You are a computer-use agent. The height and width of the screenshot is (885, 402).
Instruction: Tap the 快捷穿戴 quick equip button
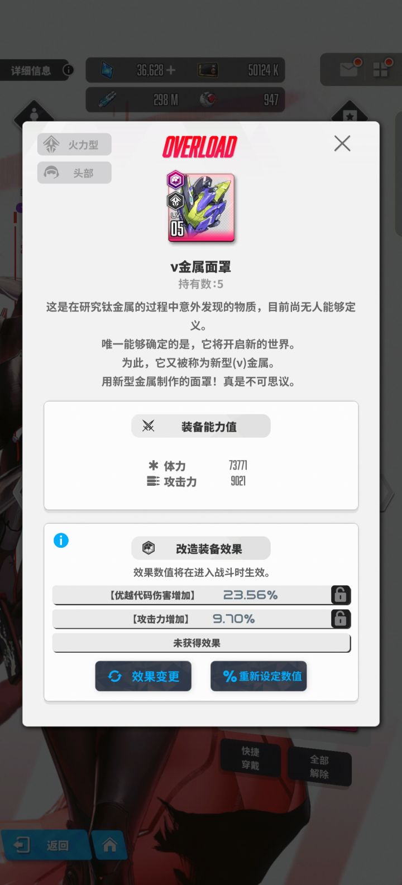(x=250, y=758)
